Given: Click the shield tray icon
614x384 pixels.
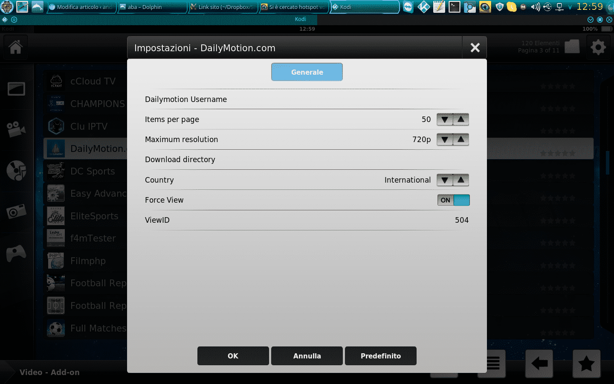Looking at the screenshot, I should point(500,7).
